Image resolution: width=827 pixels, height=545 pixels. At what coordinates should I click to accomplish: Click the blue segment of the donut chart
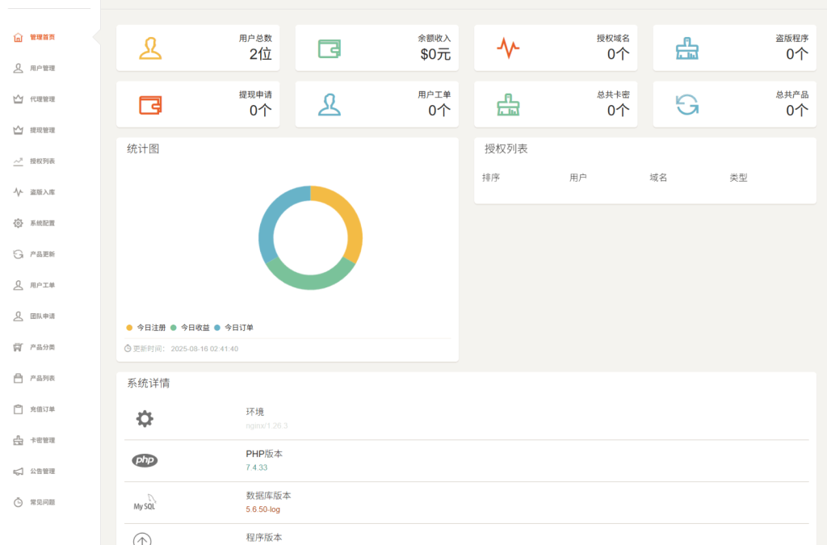pyautogui.click(x=273, y=217)
